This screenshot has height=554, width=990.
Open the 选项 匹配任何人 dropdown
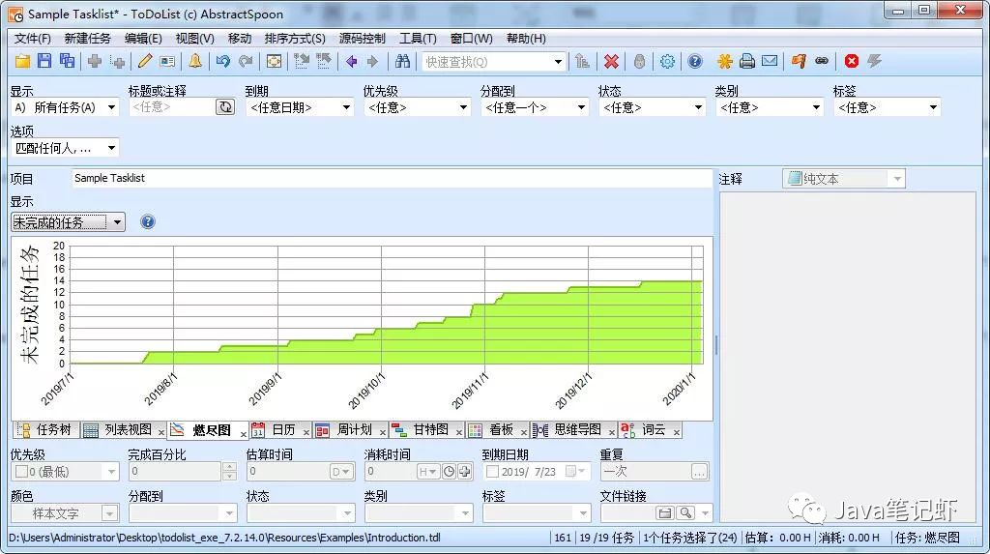(x=112, y=148)
